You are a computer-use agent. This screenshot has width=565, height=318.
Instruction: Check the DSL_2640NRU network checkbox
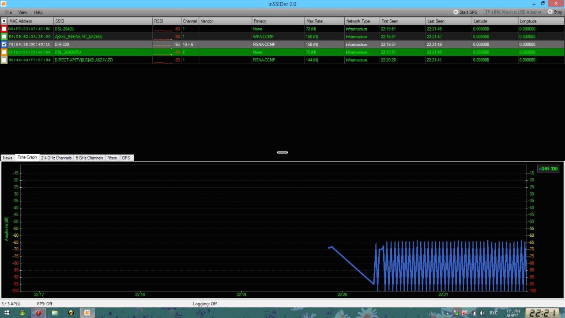tap(4, 52)
